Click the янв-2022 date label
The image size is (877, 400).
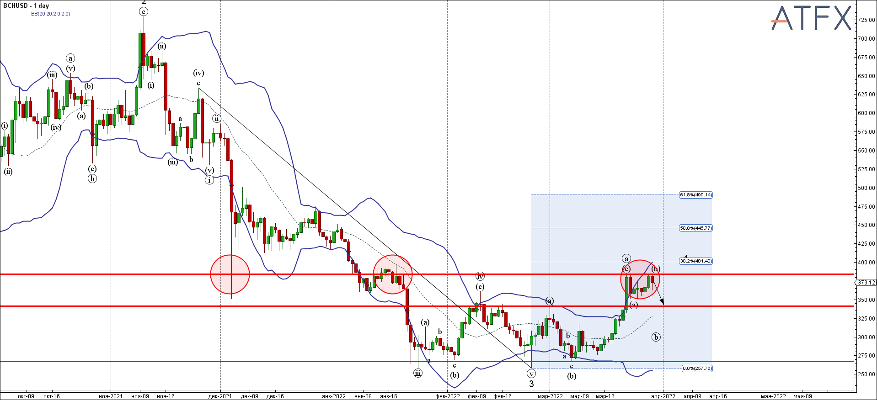tap(334, 396)
